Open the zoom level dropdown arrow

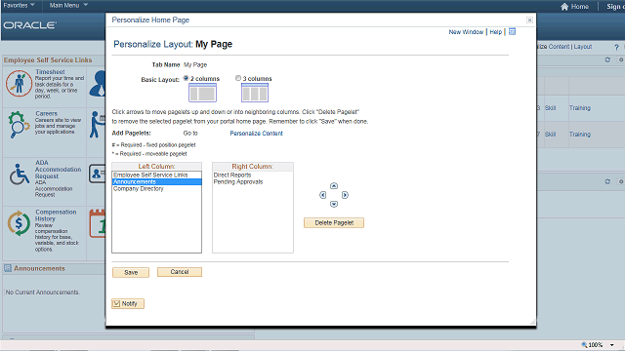(612, 345)
